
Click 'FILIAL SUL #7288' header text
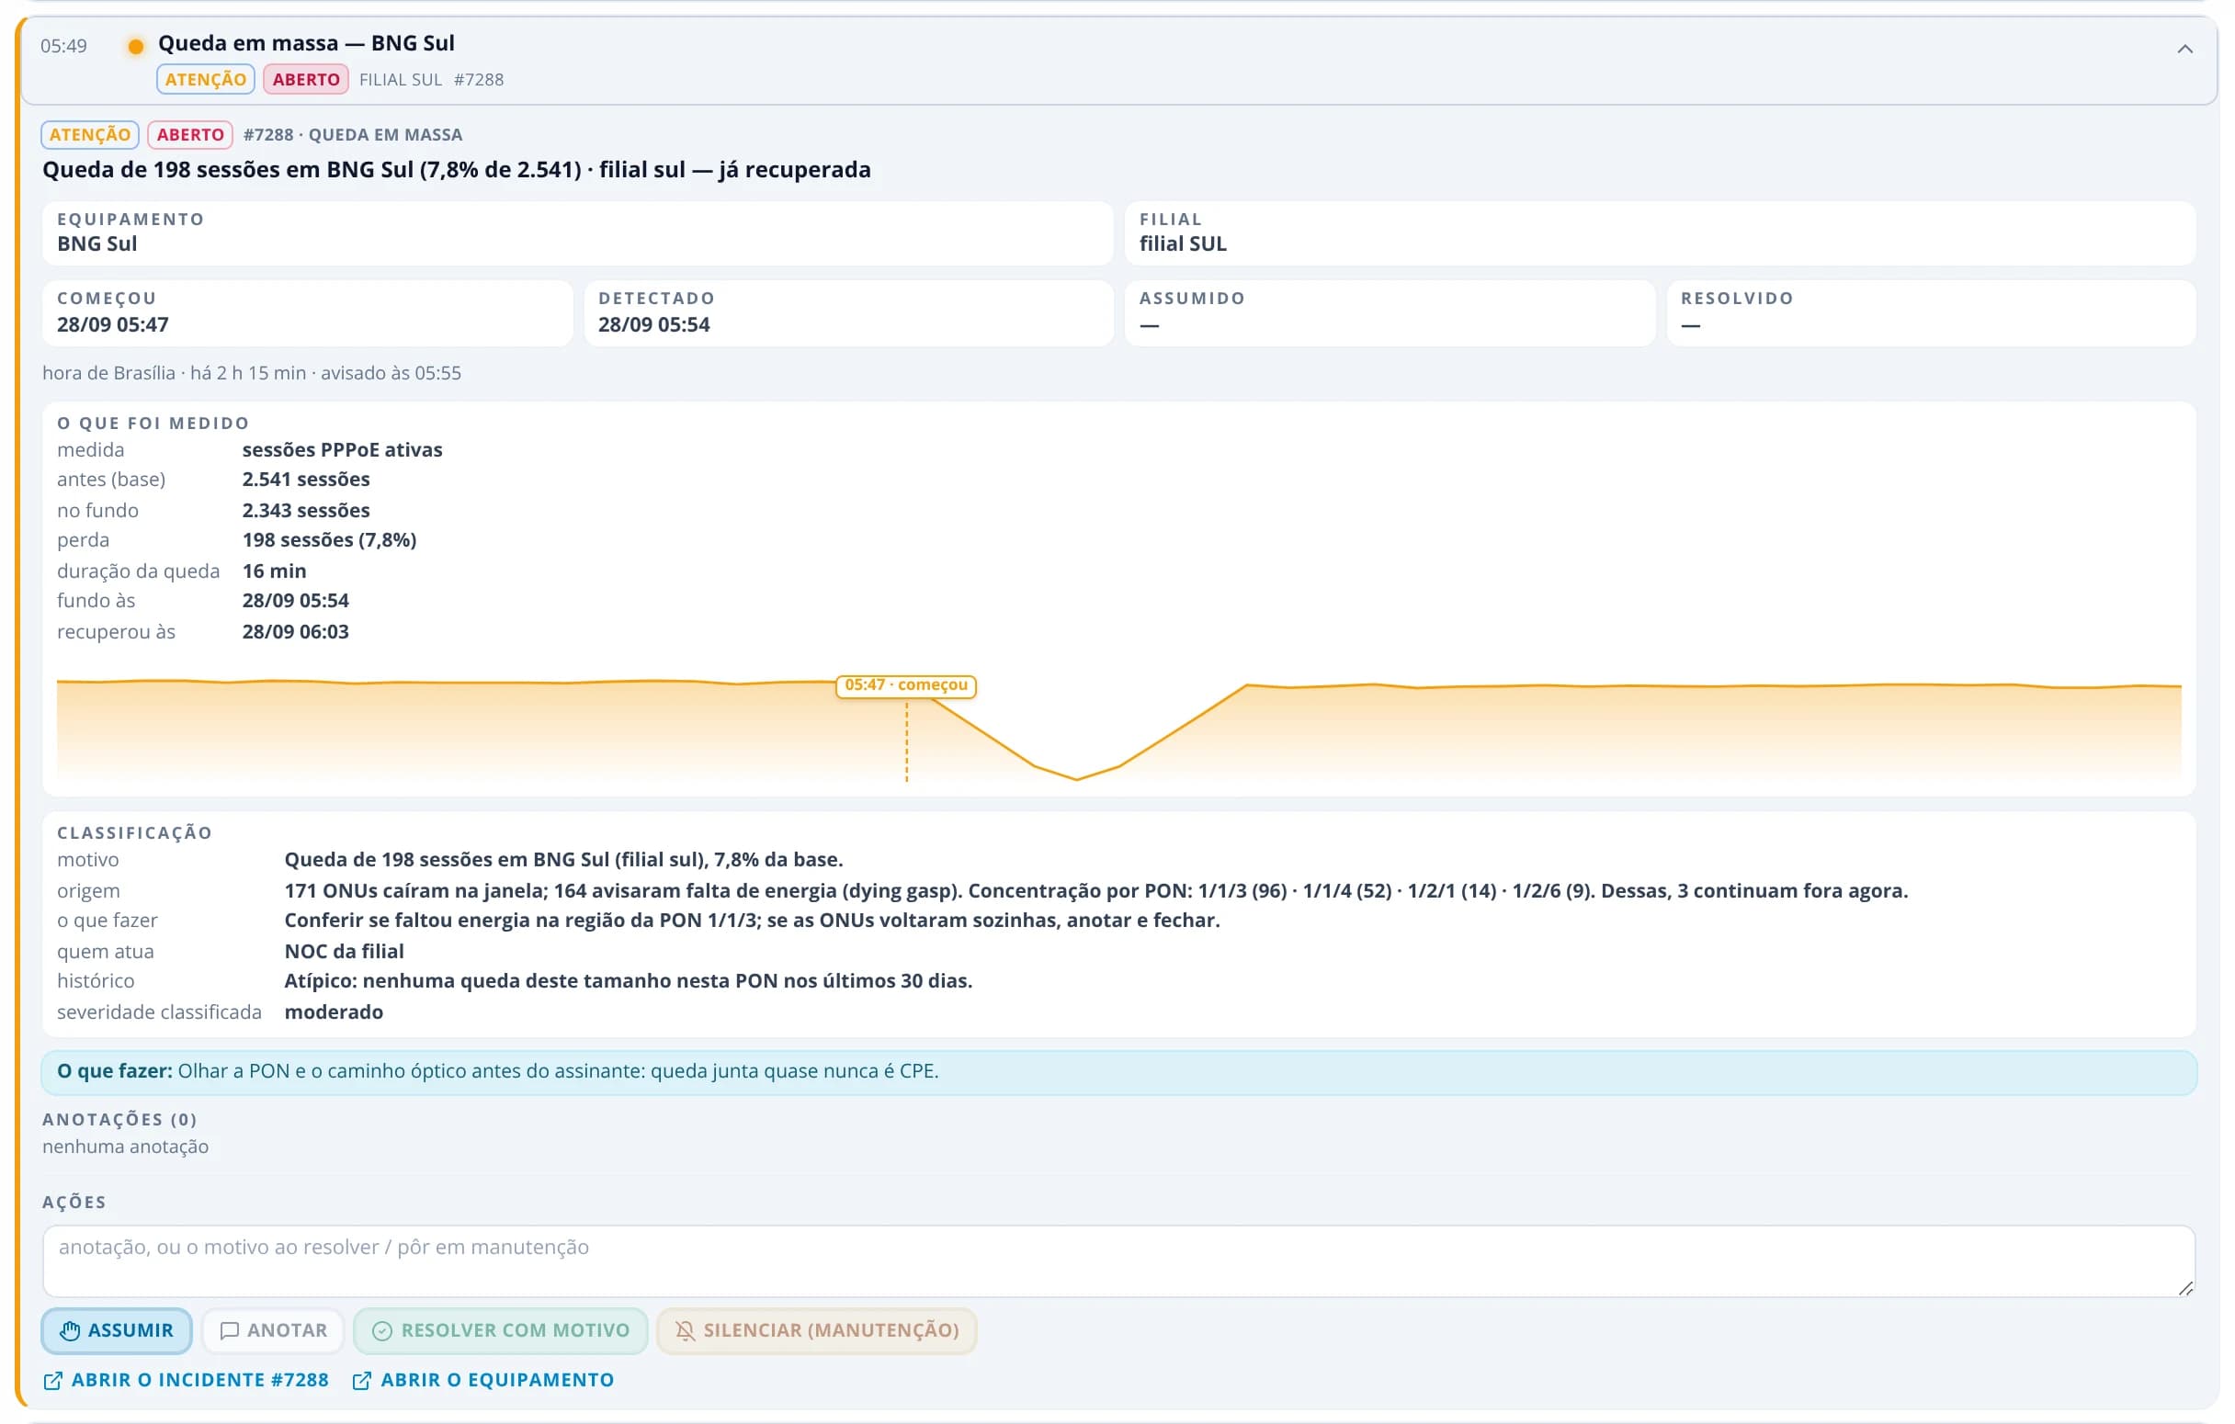pos(432,80)
